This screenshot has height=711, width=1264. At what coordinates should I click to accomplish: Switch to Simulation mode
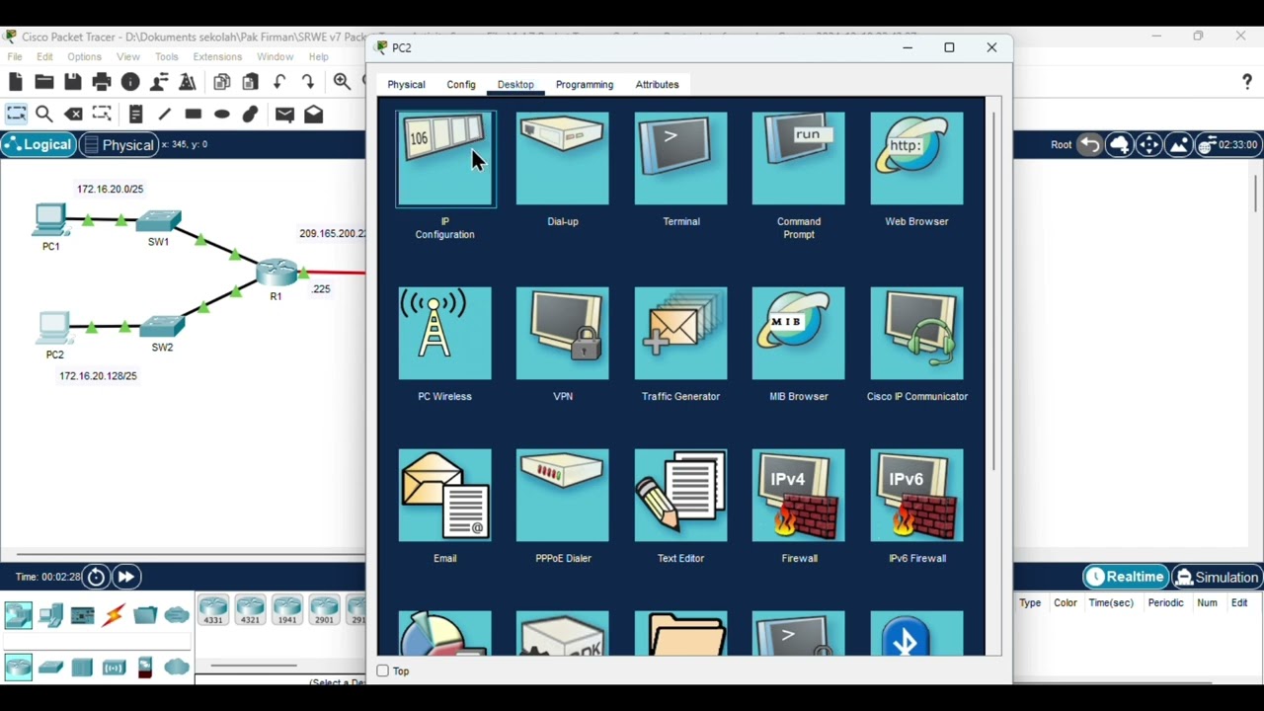[1217, 577]
